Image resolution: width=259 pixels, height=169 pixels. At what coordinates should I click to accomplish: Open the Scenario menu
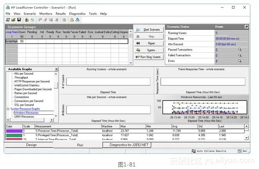point(30,14)
